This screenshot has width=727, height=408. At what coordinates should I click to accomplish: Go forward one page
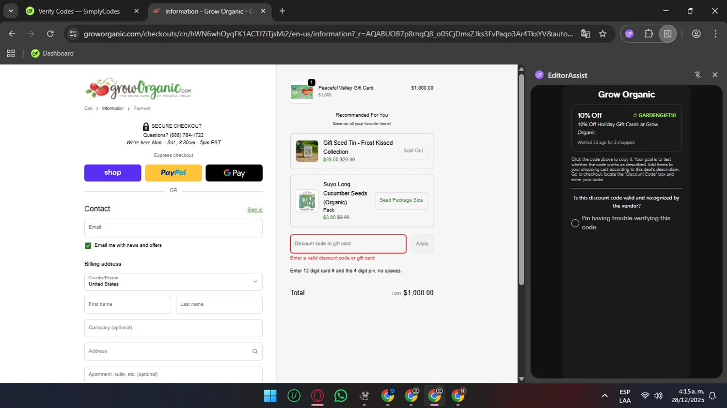point(31,34)
